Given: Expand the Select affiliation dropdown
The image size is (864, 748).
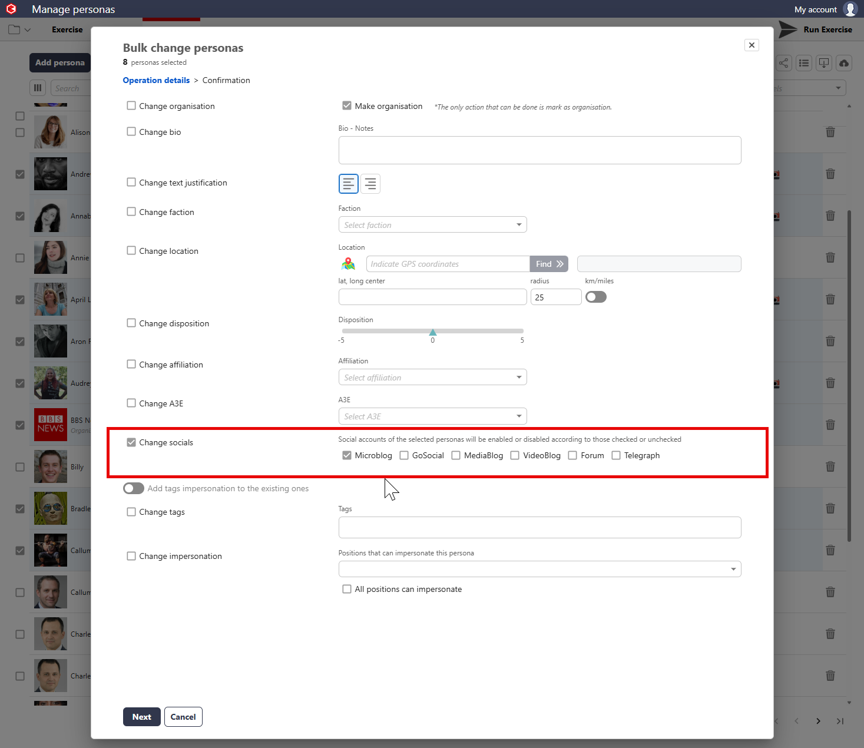Looking at the screenshot, I should (432, 378).
